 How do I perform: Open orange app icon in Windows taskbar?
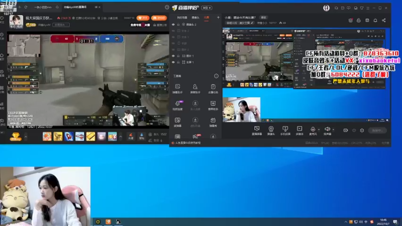(108, 221)
